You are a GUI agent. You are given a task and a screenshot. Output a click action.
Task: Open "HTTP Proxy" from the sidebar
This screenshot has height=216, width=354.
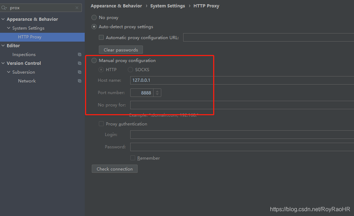point(29,37)
